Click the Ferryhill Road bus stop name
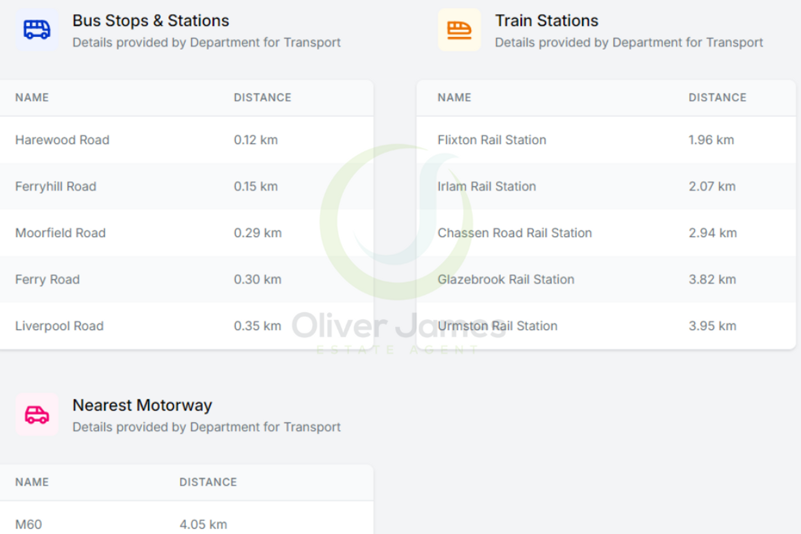Image resolution: width=801 pixels, height=534 pixels. coord(56,187)
